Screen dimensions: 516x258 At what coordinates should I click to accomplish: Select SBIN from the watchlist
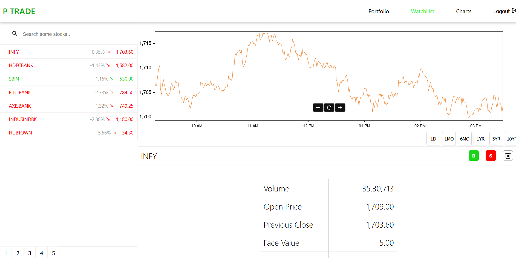[x=14, y=79]
